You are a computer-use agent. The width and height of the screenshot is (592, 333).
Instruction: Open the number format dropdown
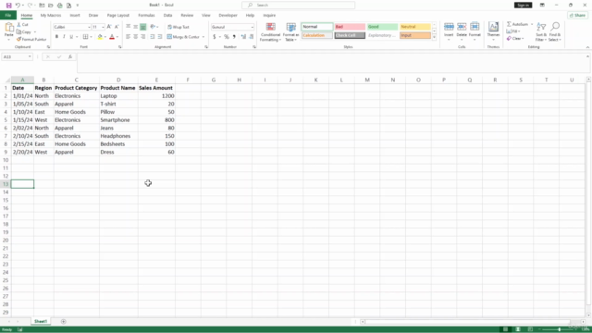[x=252, y=27]
